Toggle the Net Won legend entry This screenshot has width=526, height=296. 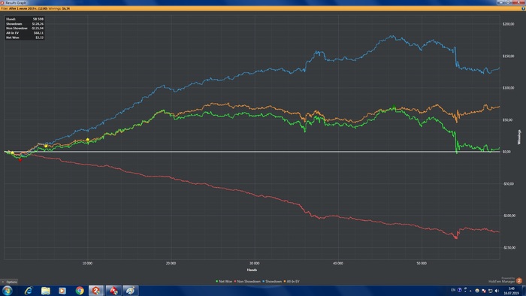pyautogui.click(x=224, y=282)
